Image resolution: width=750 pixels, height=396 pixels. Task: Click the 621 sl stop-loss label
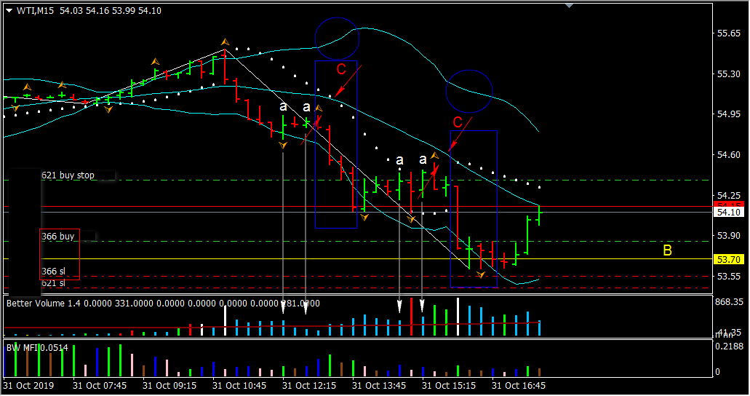(53, 283)
